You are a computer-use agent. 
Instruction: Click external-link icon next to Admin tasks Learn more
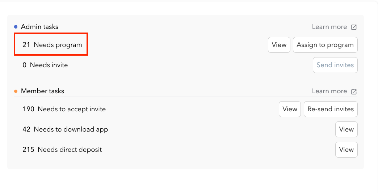click(x=354, y=27)
